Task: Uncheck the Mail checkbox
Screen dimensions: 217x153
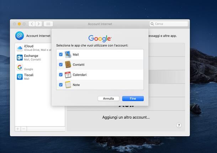Action: (61, 54)
